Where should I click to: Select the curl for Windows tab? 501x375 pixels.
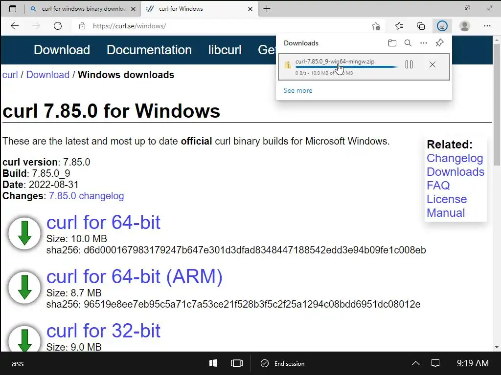click(200, 9)
